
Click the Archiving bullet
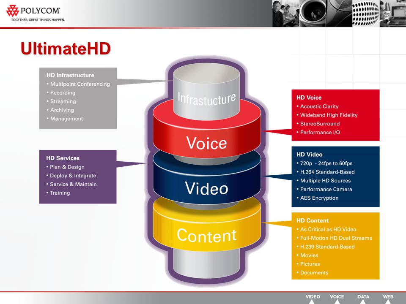[60, 110]
